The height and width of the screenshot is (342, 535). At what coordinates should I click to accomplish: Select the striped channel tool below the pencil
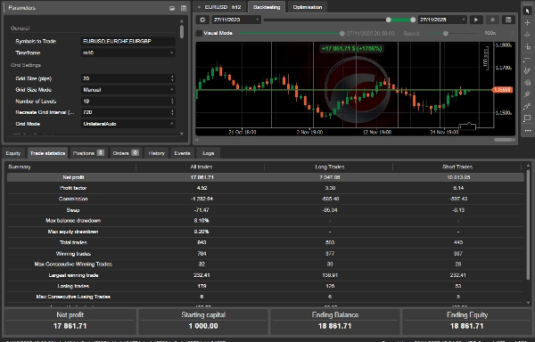[528, 83]
